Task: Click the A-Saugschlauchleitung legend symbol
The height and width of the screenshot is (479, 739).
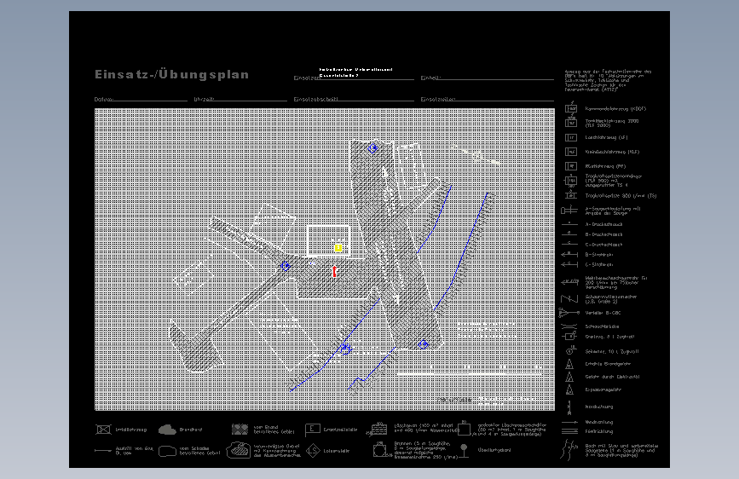Action: 569,210
